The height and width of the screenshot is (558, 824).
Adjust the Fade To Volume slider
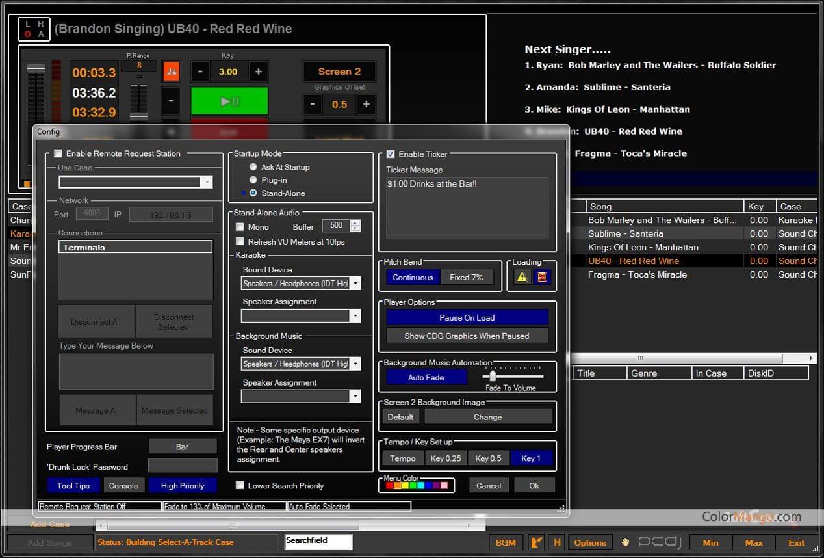[x=492, y=376]
